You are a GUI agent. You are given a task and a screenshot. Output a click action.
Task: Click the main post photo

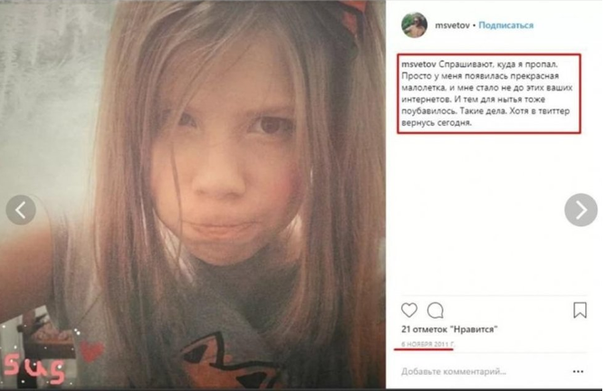[x=193, y=195]
